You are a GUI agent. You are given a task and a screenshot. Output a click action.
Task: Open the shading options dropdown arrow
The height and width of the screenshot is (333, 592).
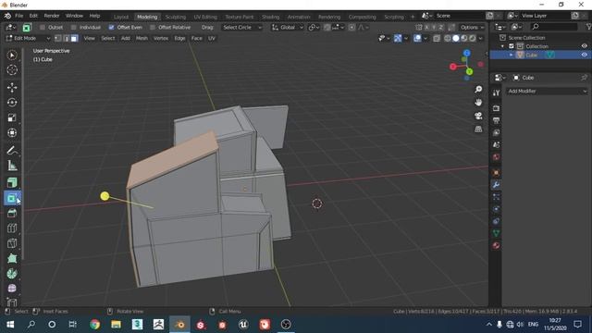(481, 38)
